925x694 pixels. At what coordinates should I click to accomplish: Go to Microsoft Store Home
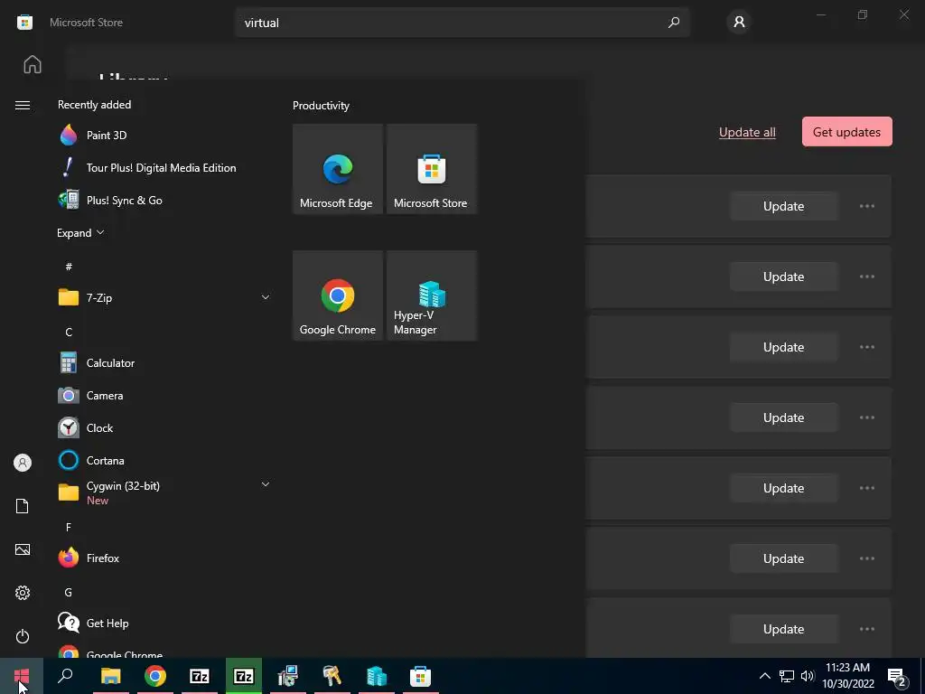click(x=33, y=64)
